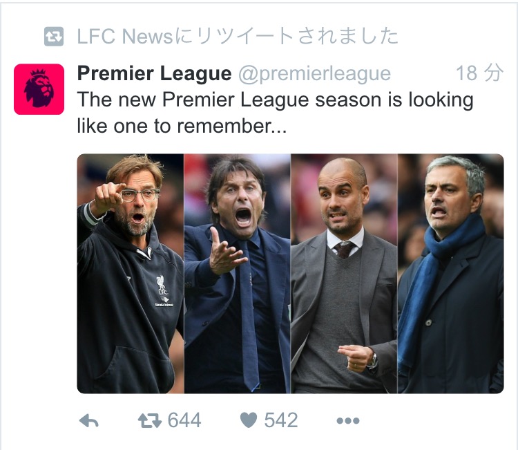
Task: Click the 542 likes count
Action: [x=280, y=420]
